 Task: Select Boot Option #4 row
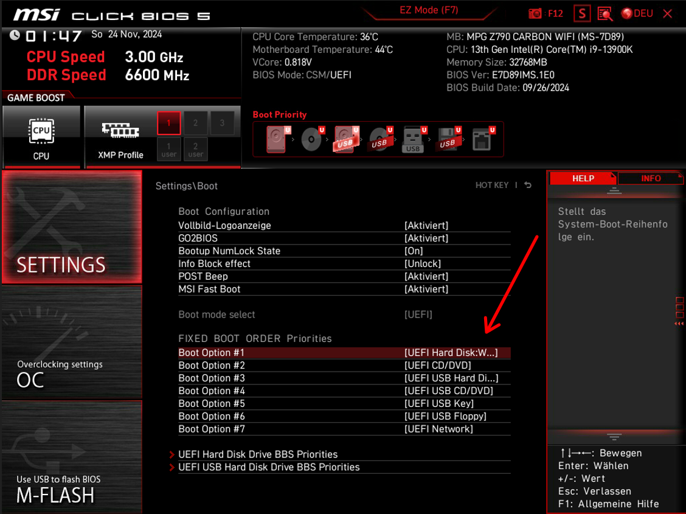[x=344, y=391]
